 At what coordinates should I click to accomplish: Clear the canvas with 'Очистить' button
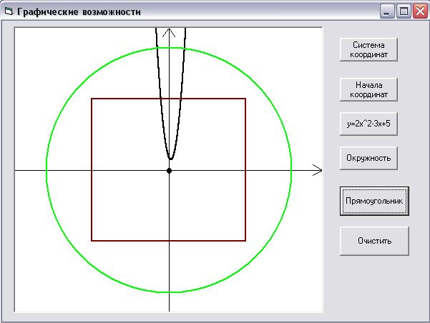(374, 241)
